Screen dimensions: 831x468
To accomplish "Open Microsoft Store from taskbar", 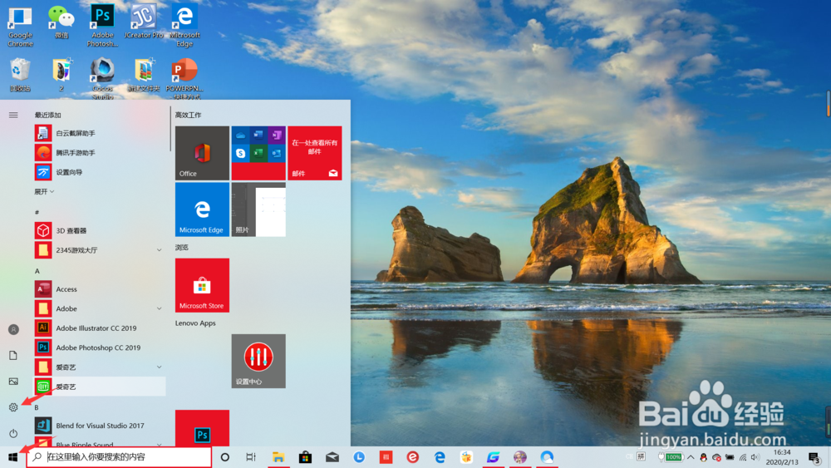I will 305,457.
